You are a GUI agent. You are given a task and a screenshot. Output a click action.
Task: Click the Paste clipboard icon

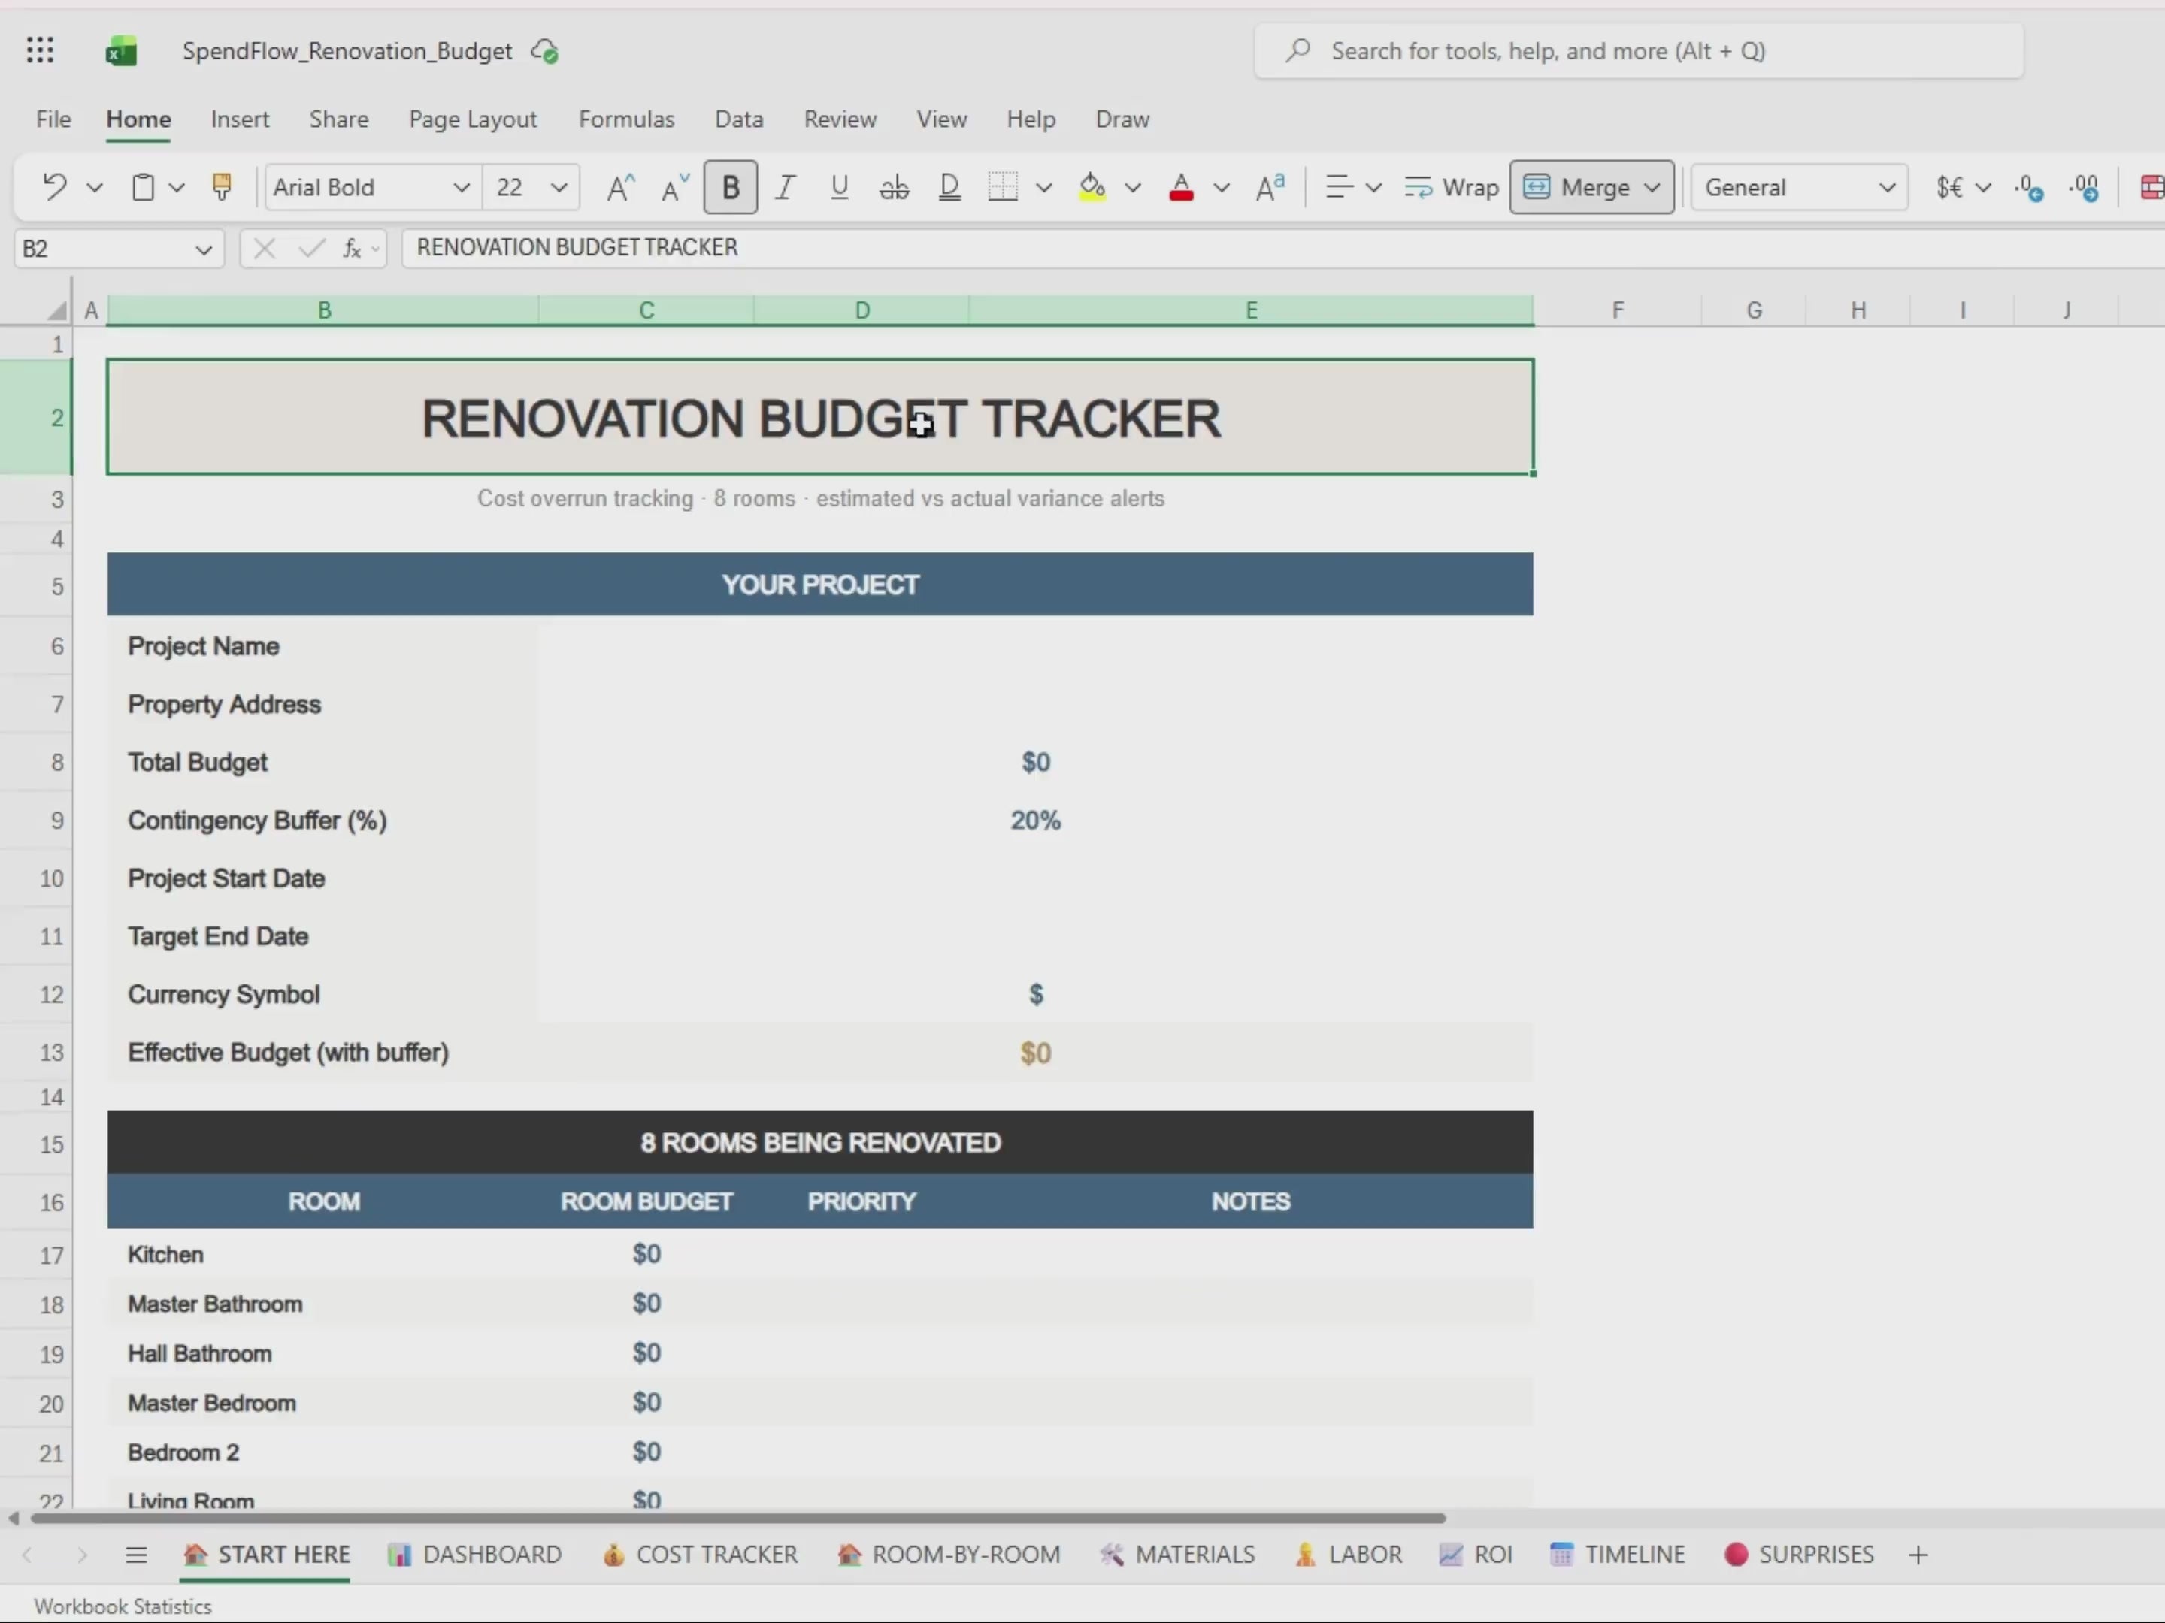click(143, 187)
